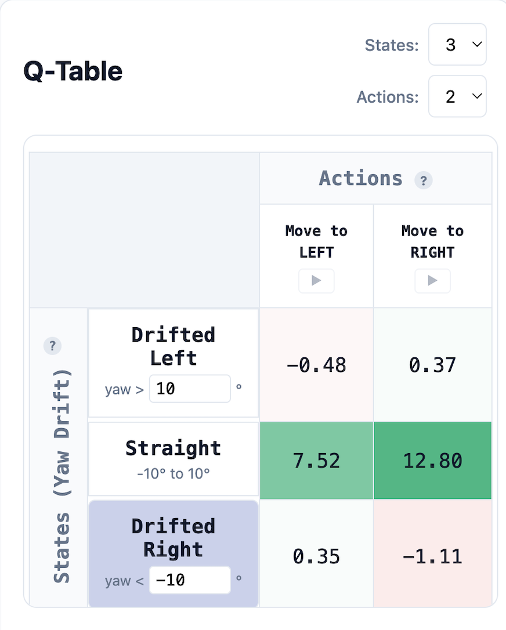506x630 pixels.
Task: Click the Drifted Left yaw threshold field
Action: tap(190, 389)
